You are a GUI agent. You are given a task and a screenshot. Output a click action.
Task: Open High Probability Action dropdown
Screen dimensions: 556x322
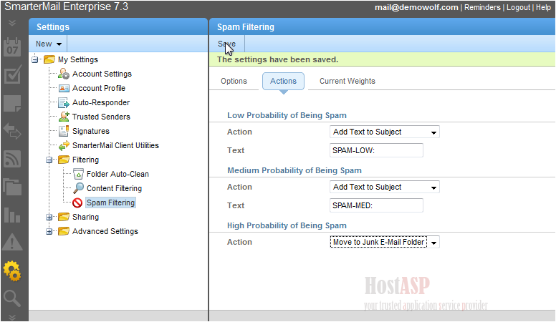[x=384, y=242]
